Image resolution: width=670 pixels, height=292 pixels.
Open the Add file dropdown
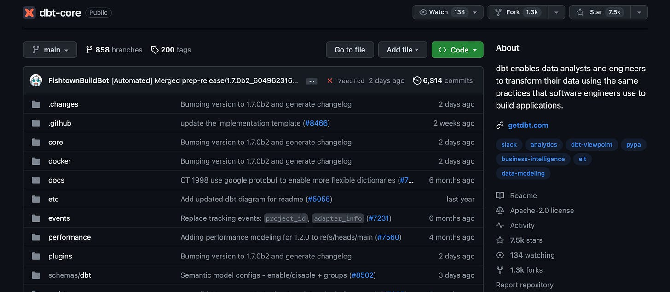pyautogui.click(x=403, y=50)
